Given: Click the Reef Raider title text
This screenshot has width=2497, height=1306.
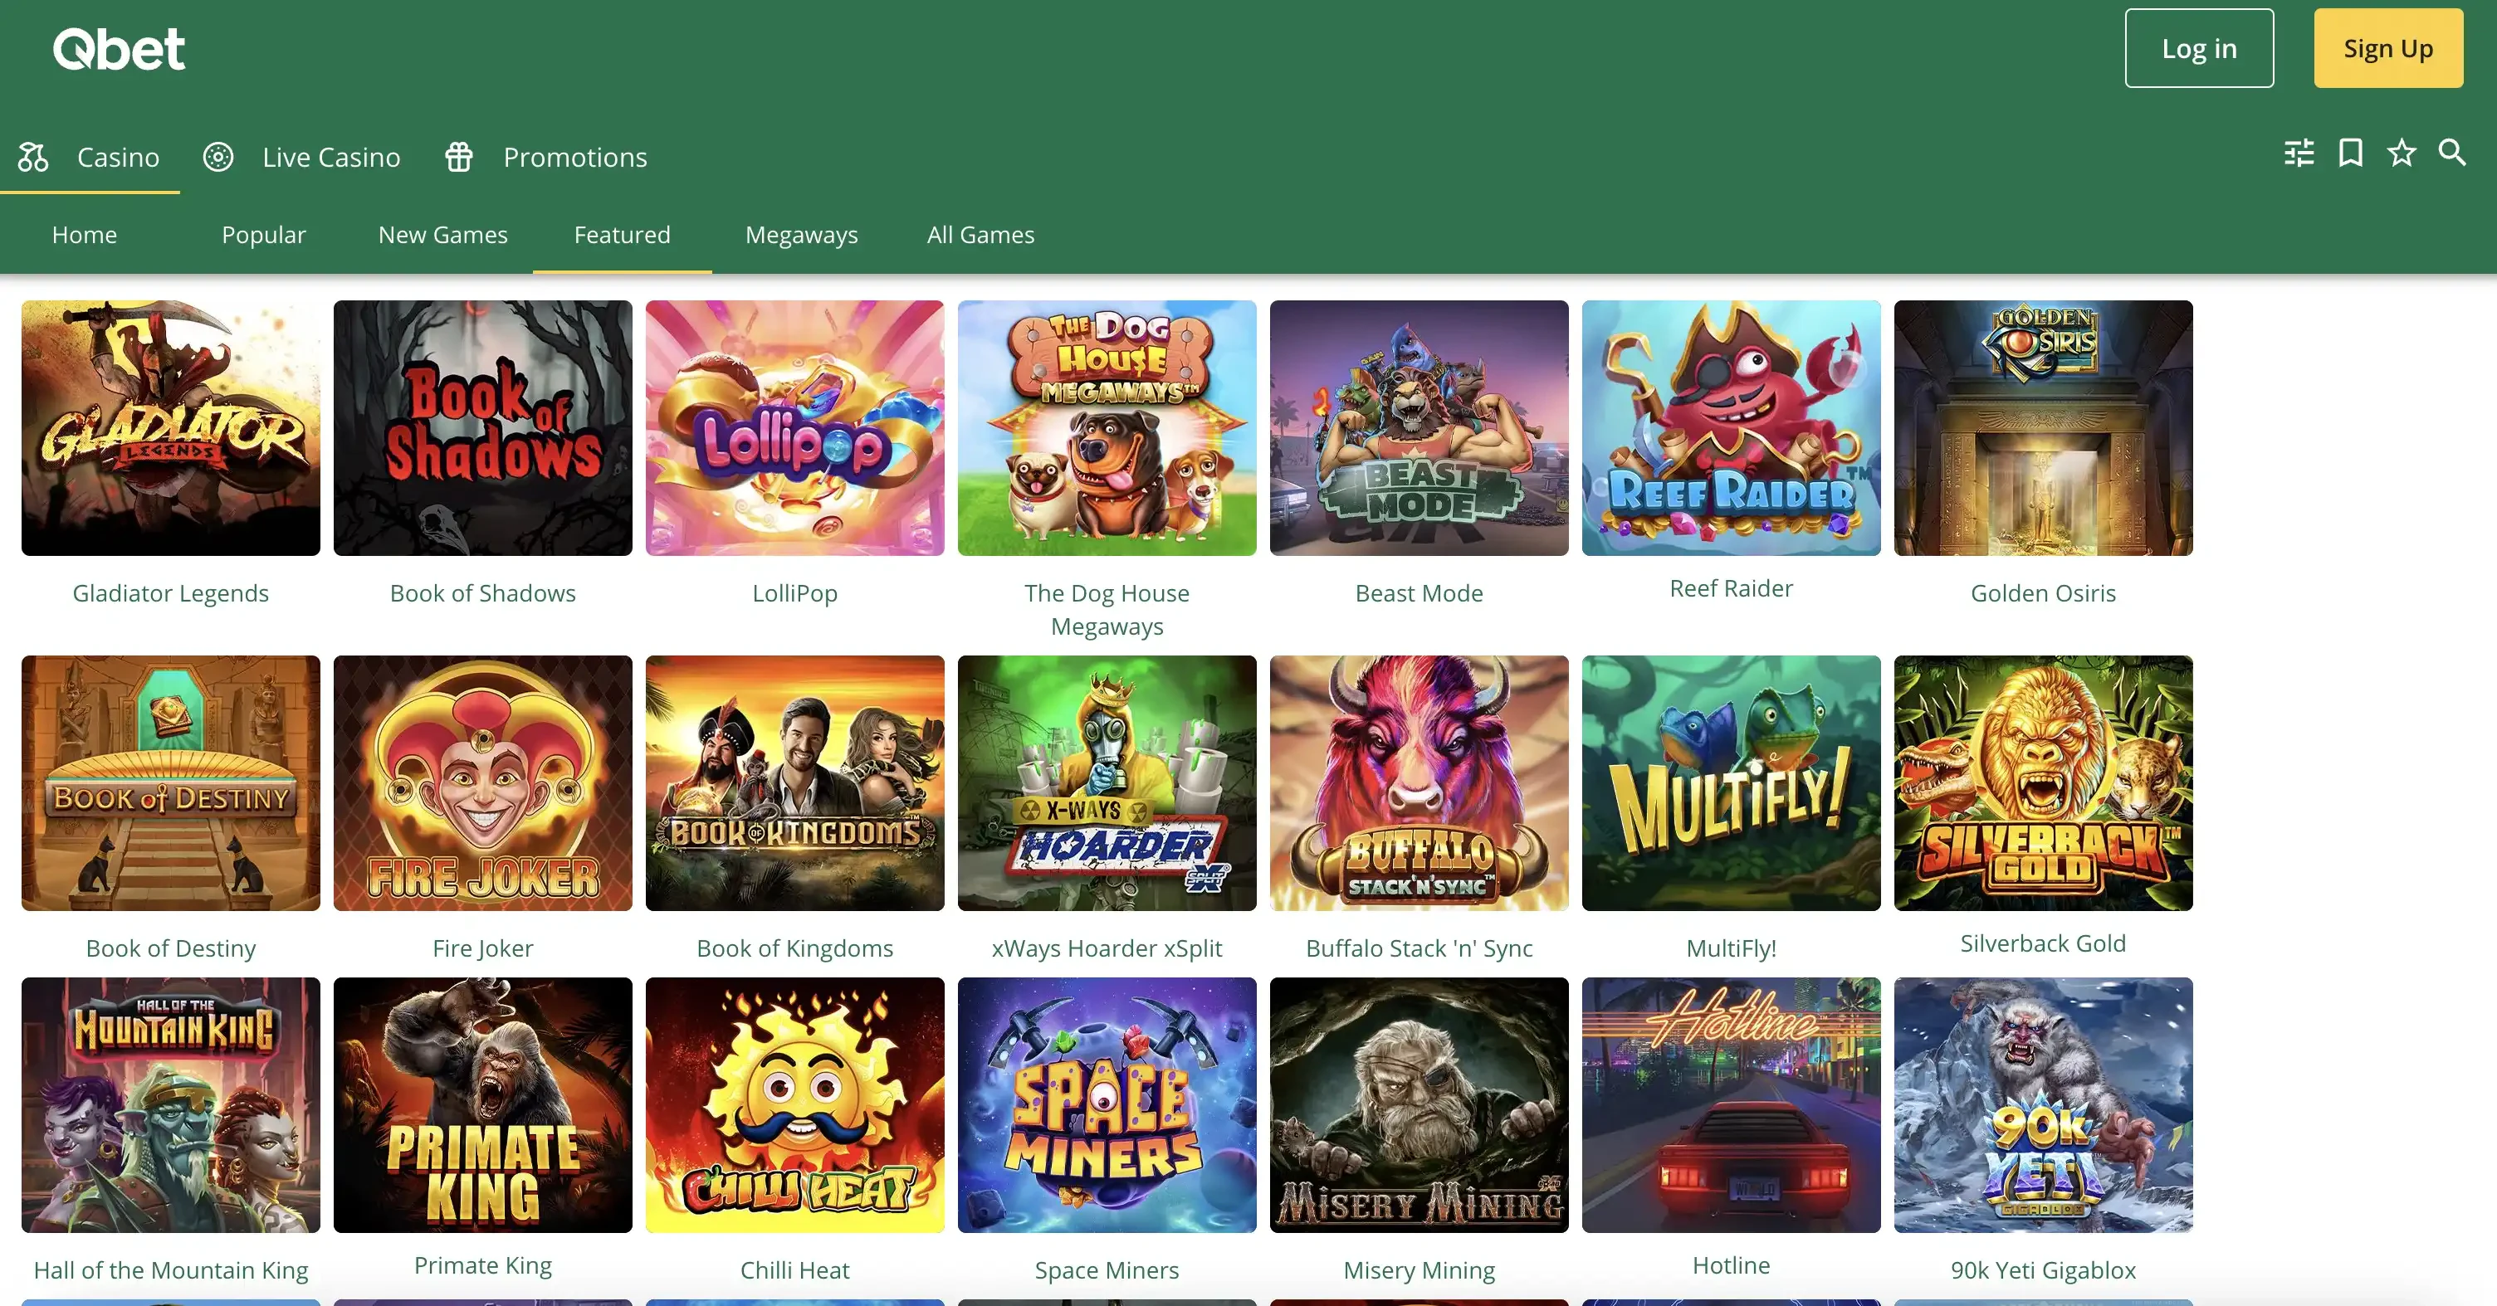Looking at the screenshot, I should click(x=1732, y=588).
